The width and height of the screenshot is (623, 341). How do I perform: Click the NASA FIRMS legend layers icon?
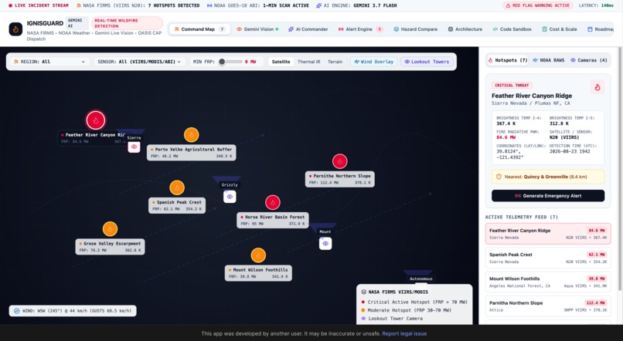(x=363, y=292)
